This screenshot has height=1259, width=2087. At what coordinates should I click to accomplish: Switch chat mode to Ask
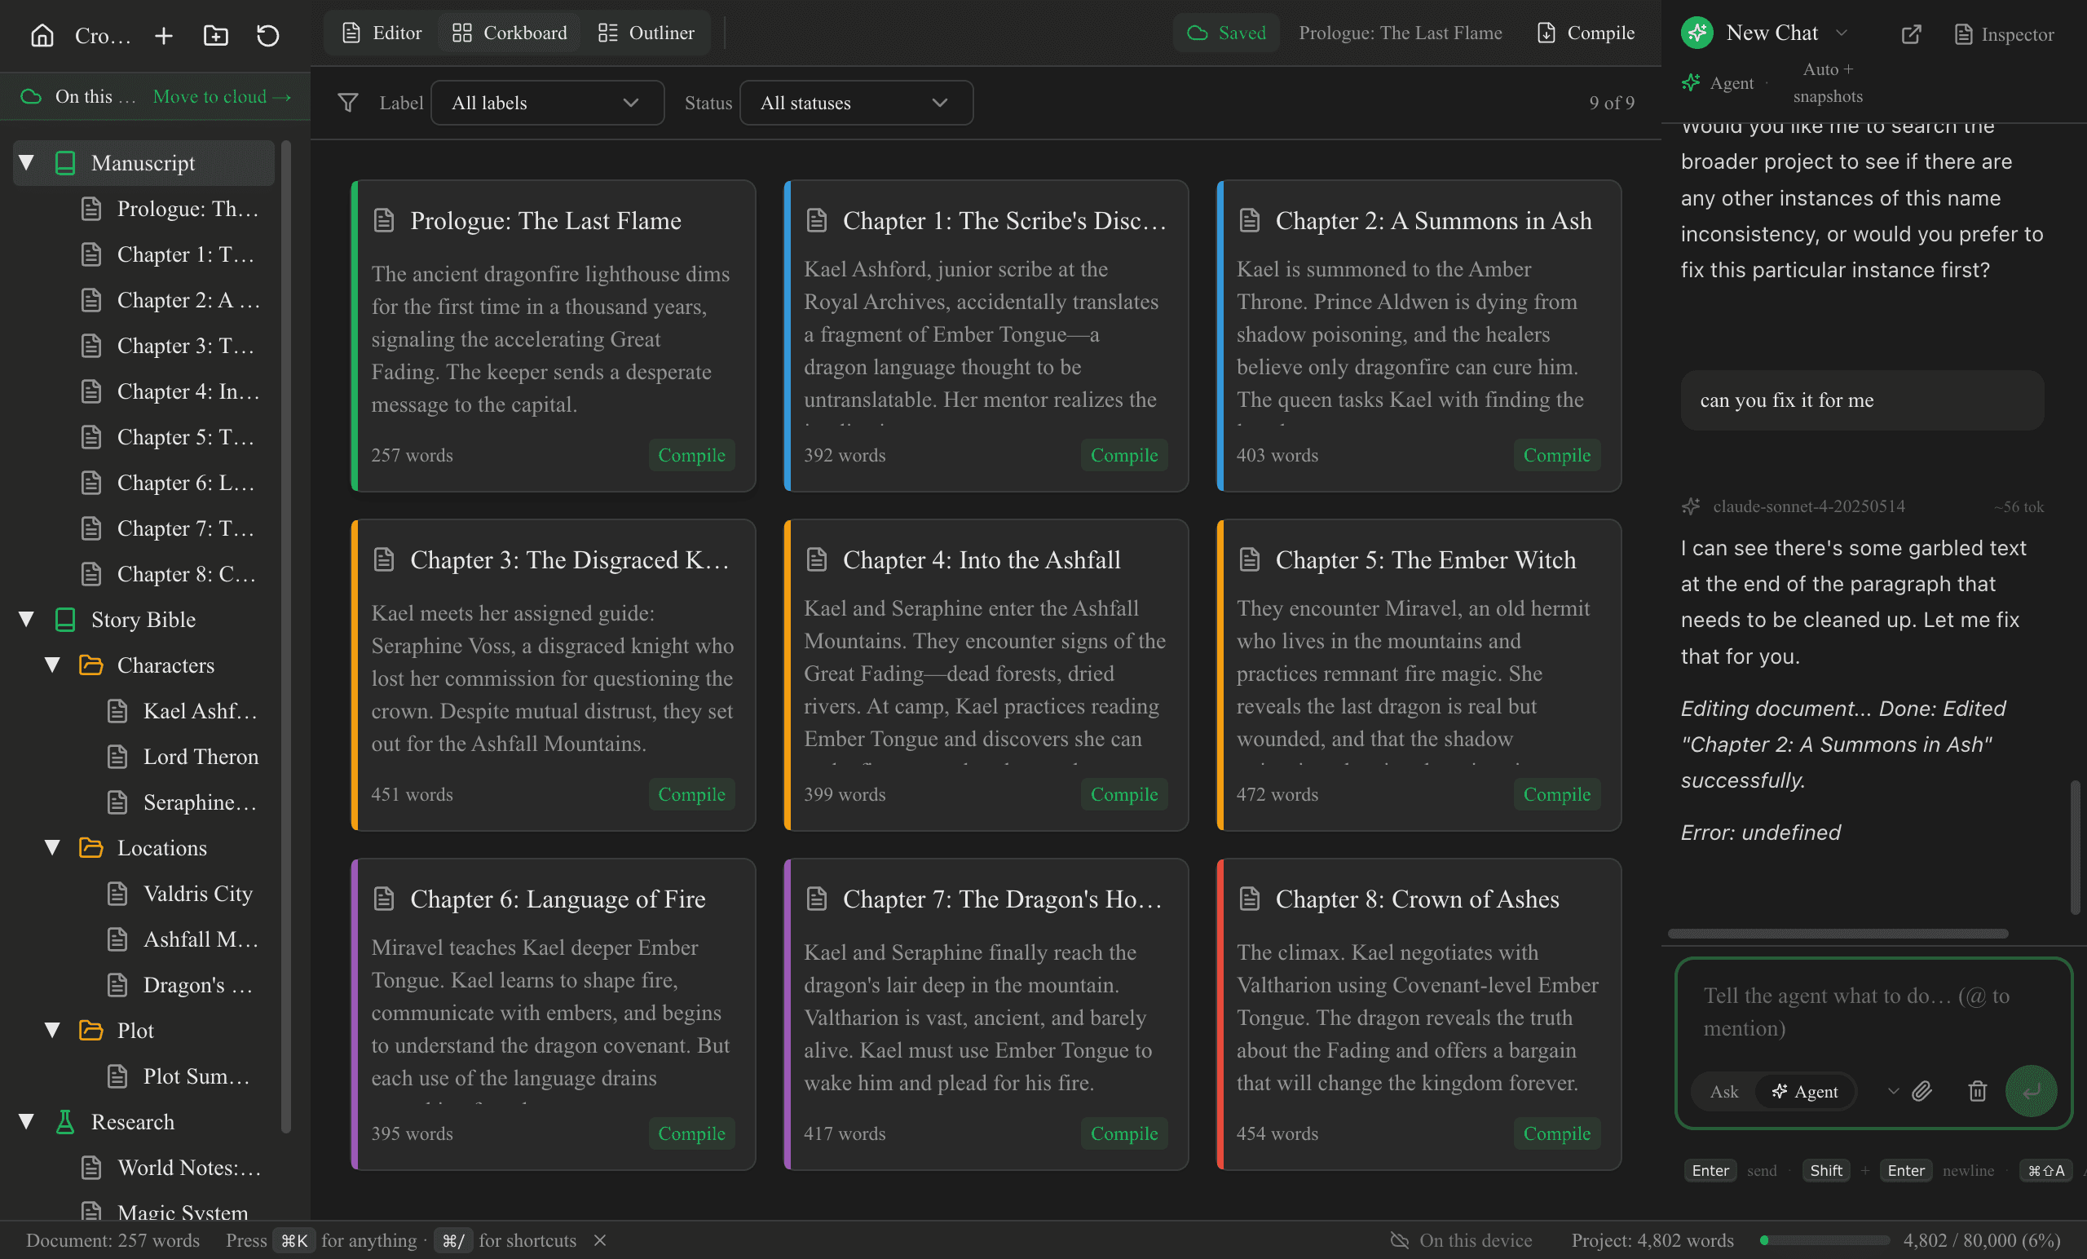(x=1723, y=1091)
